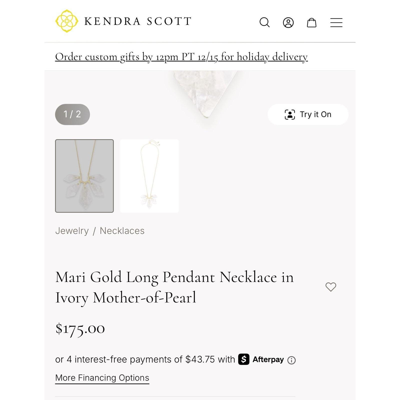400x400 pixels.
Task: Navigate to Necklaces breadcrumb
Action: (122, 231)
